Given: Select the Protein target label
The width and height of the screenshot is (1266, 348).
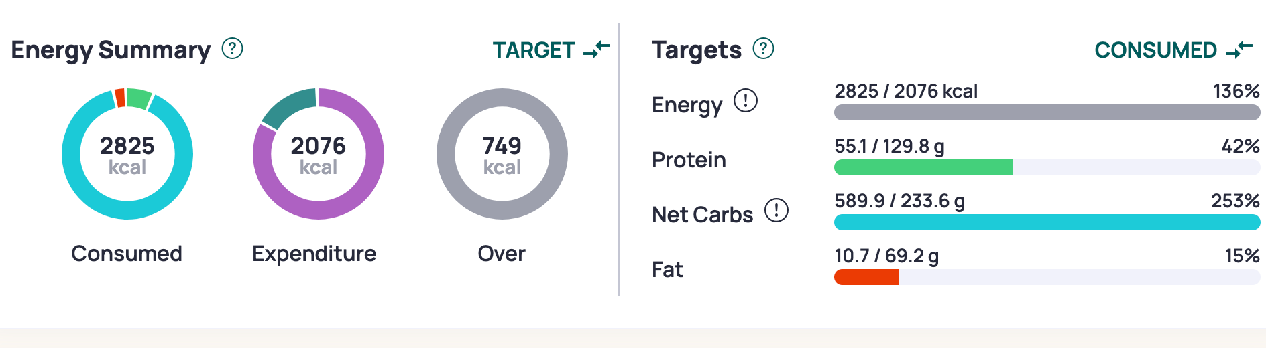Looking at the screenshot, I should click(689, 160).
